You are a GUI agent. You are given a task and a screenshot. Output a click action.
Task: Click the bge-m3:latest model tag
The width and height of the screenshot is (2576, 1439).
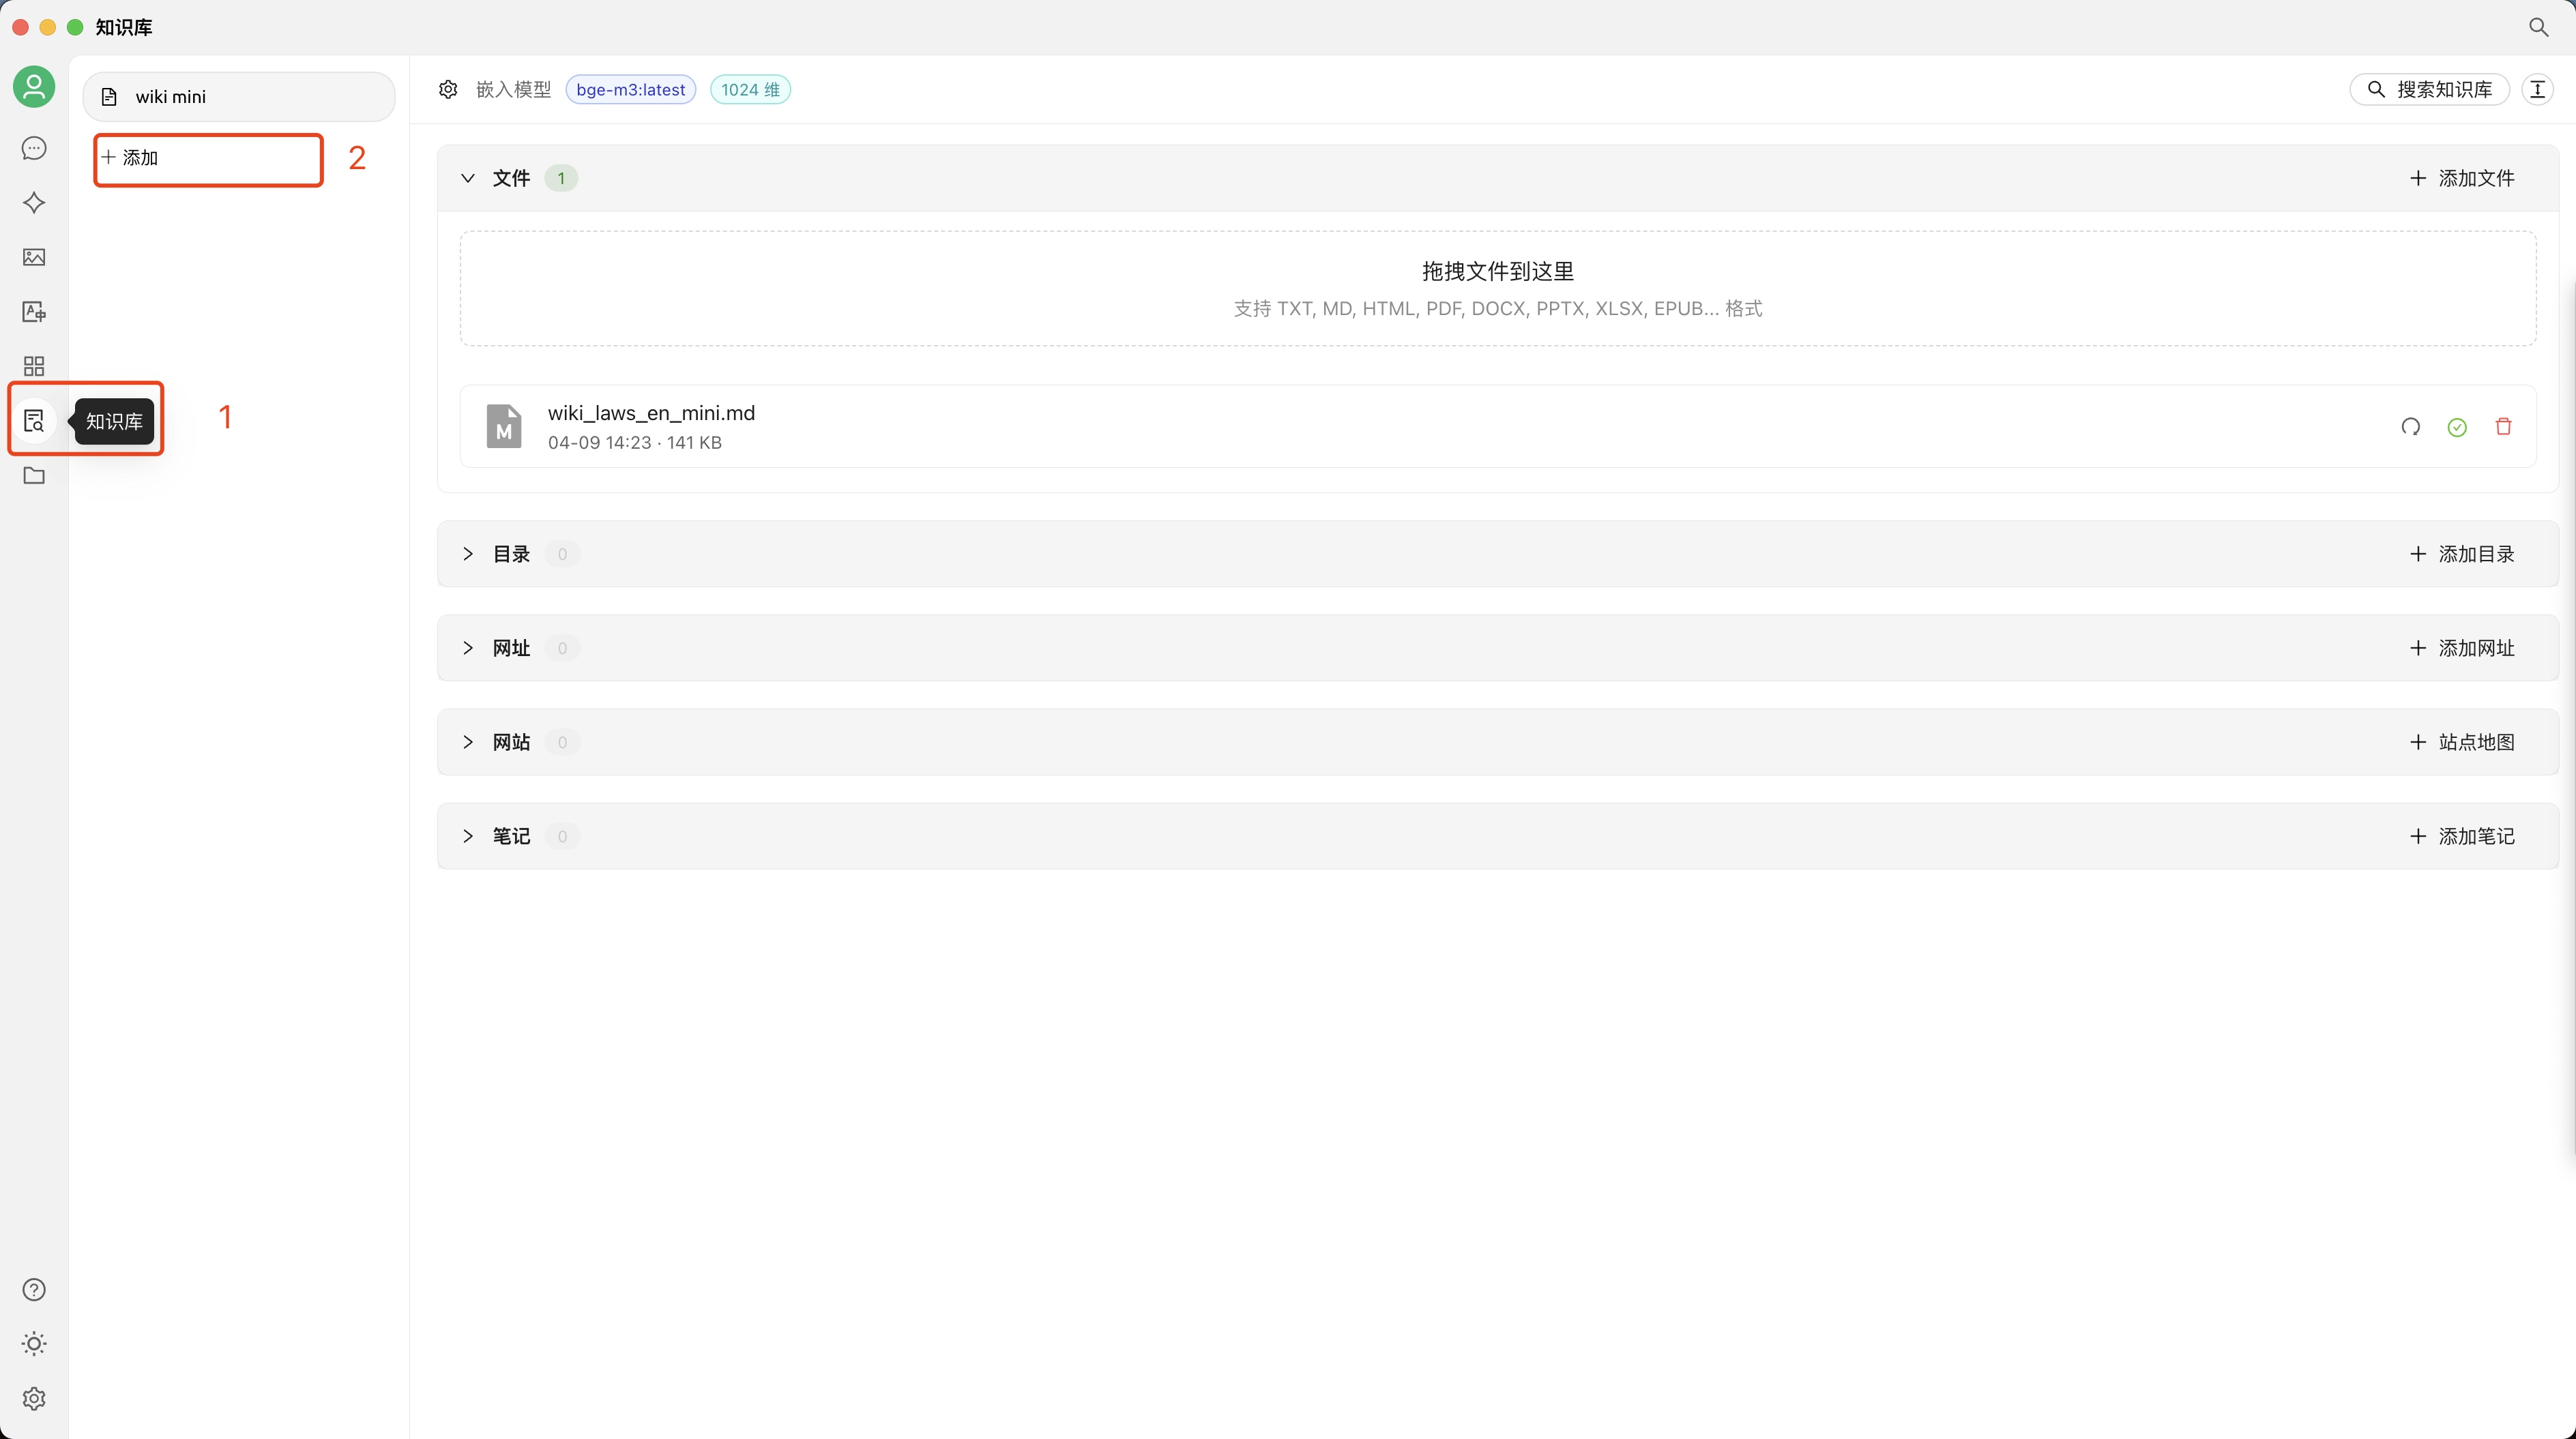(x=631, y=90)
